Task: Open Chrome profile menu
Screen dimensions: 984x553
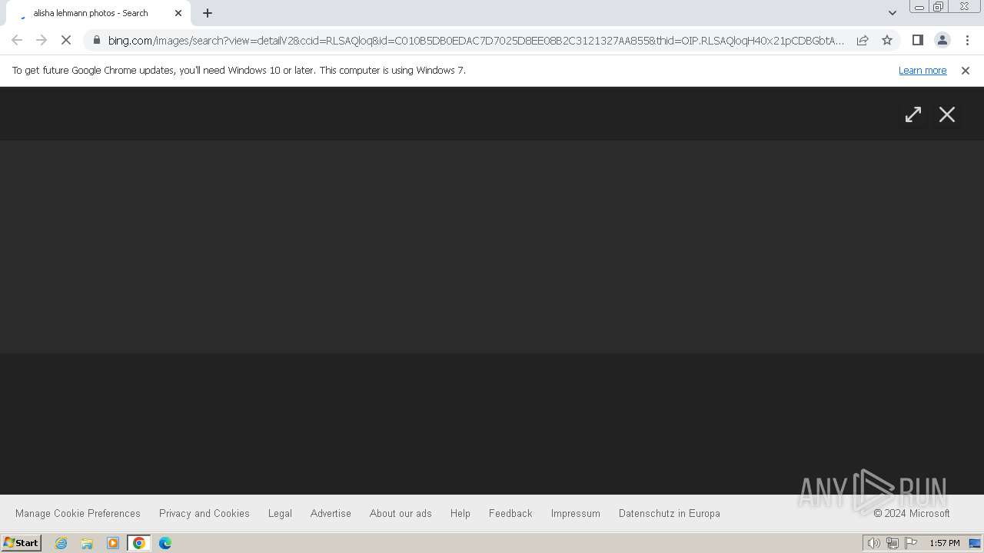Action: point(942,40)
